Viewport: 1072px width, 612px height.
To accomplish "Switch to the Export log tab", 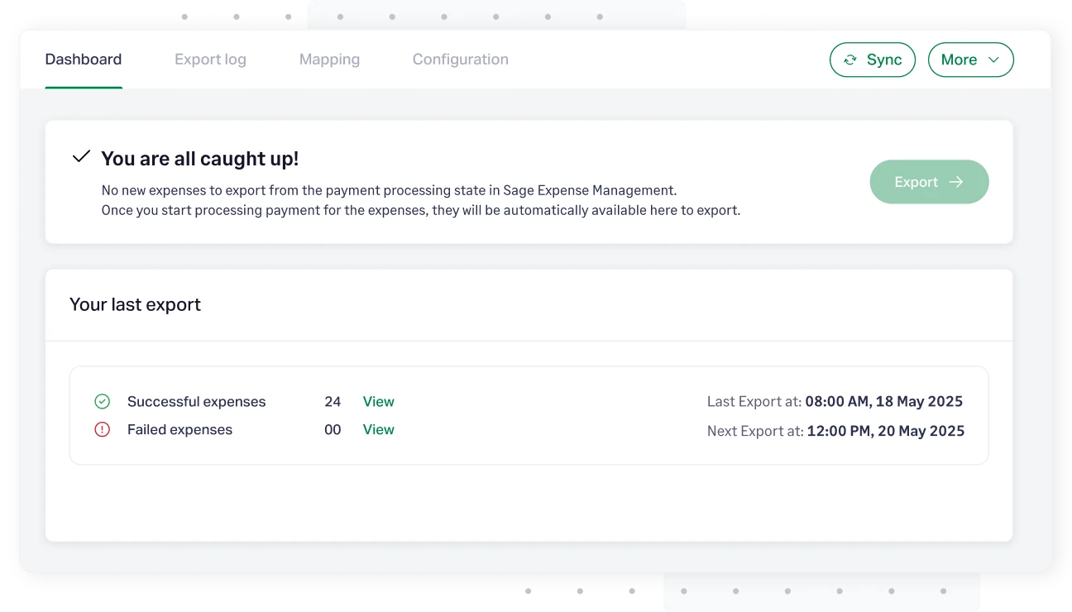I will [x=210, y=60].
